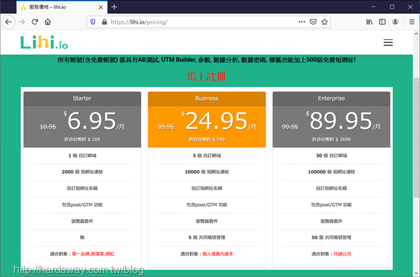Click the '5 個 共同帳號管理' row

pos(207,238)
